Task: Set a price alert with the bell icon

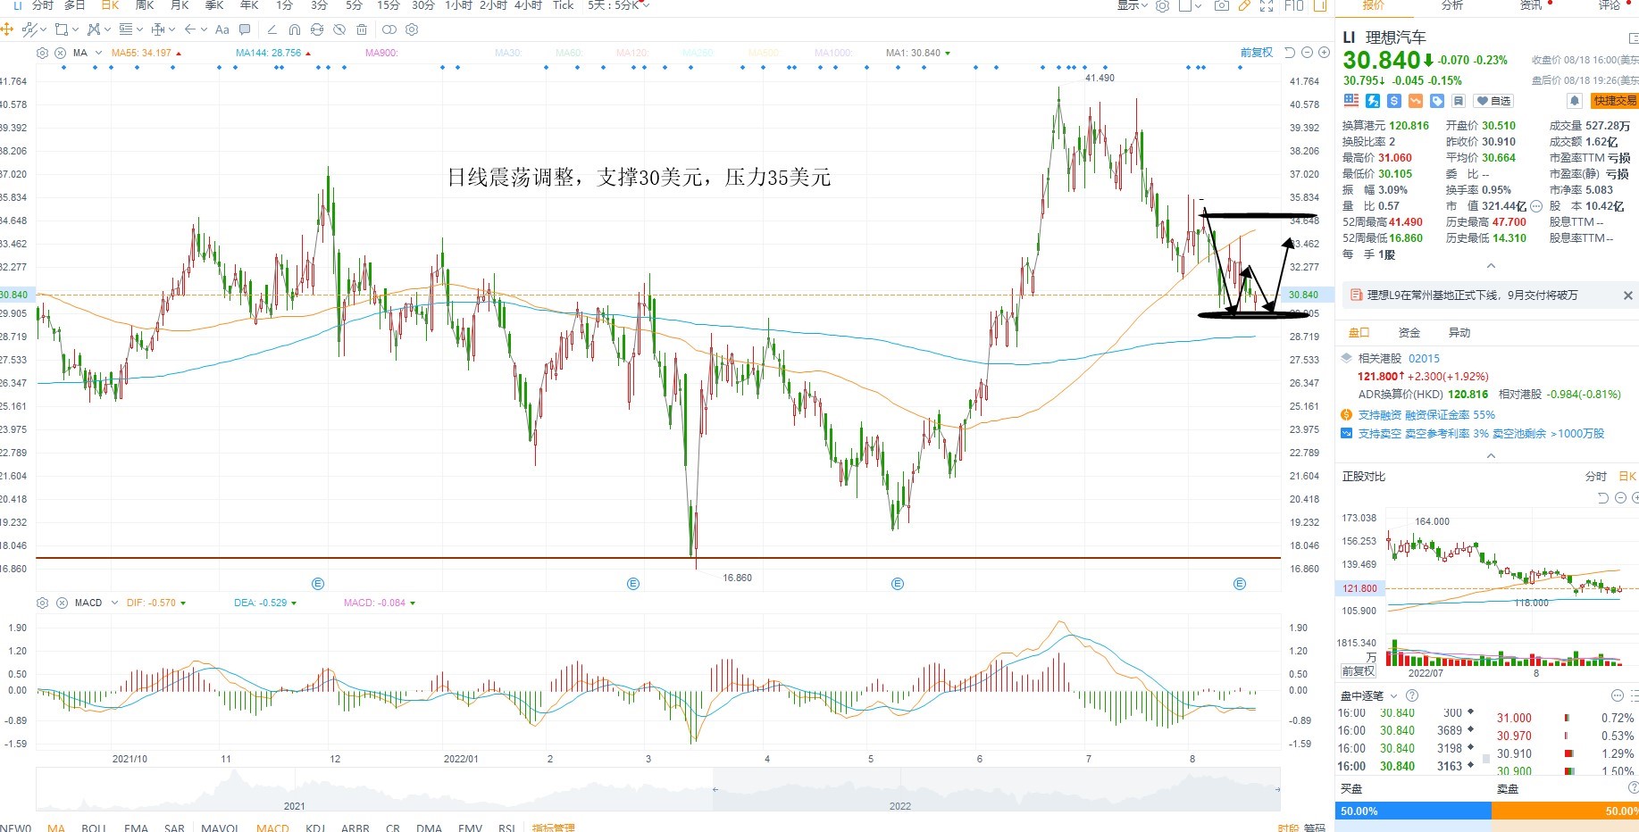Action: click(1575, 101)
